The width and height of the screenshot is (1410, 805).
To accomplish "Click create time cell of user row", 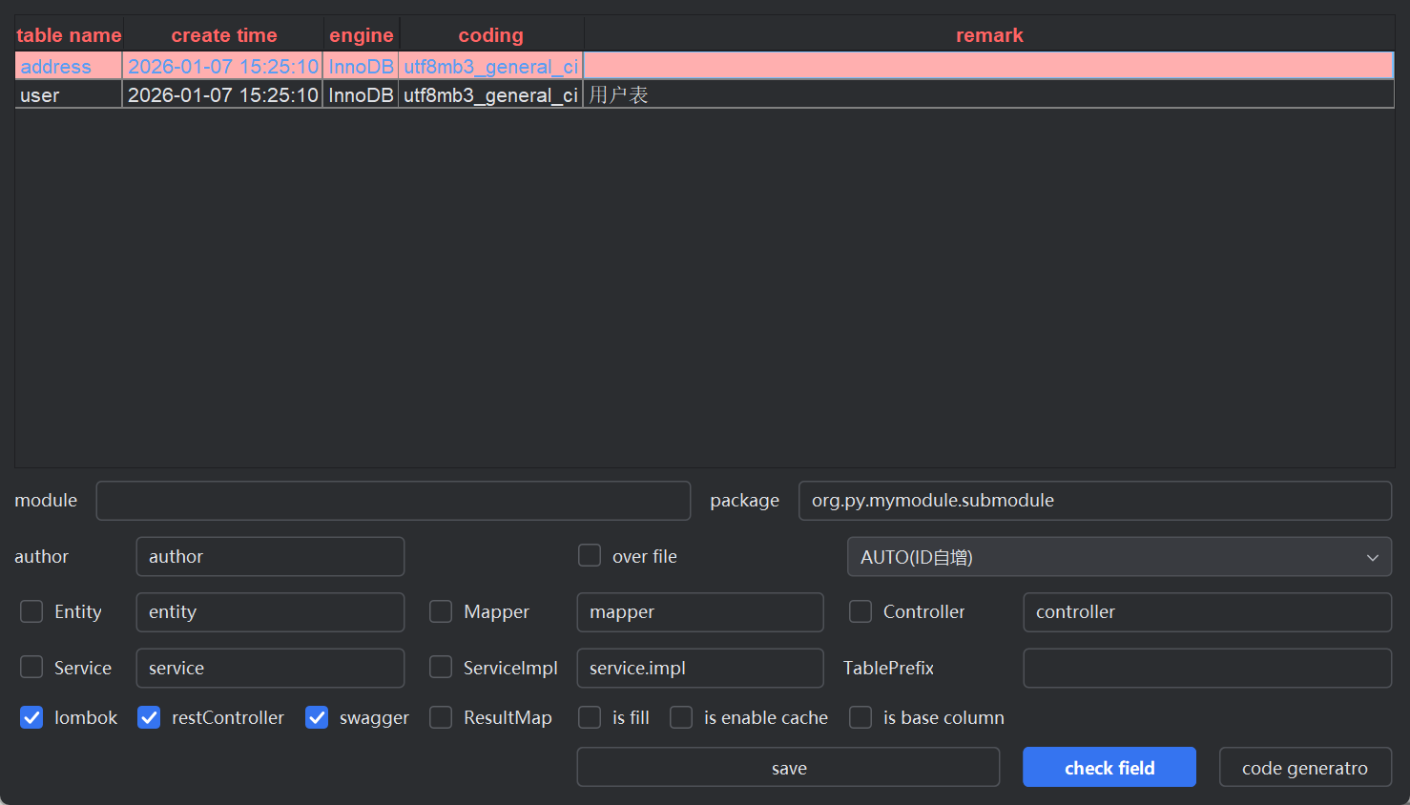I will 223,94.
